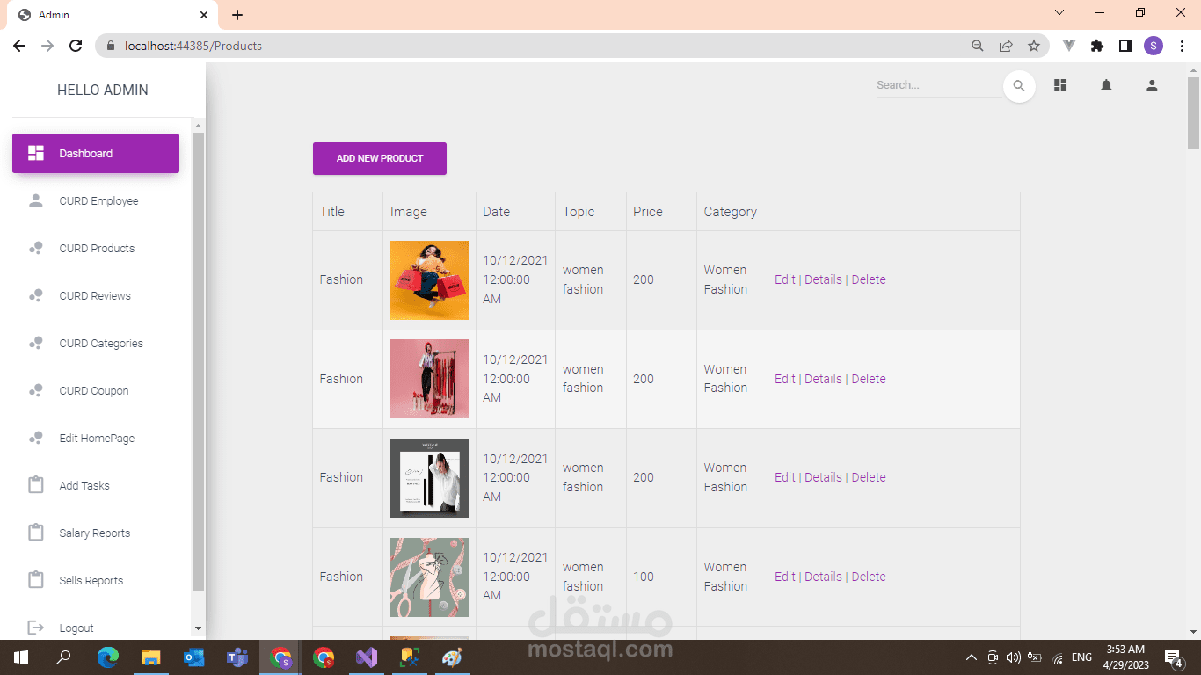
Task: Click the Search input field
Action: (938, 85)
